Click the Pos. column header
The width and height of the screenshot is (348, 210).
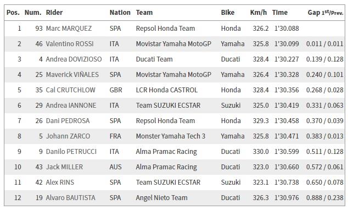pyautogui.click(x=13, y=13)
